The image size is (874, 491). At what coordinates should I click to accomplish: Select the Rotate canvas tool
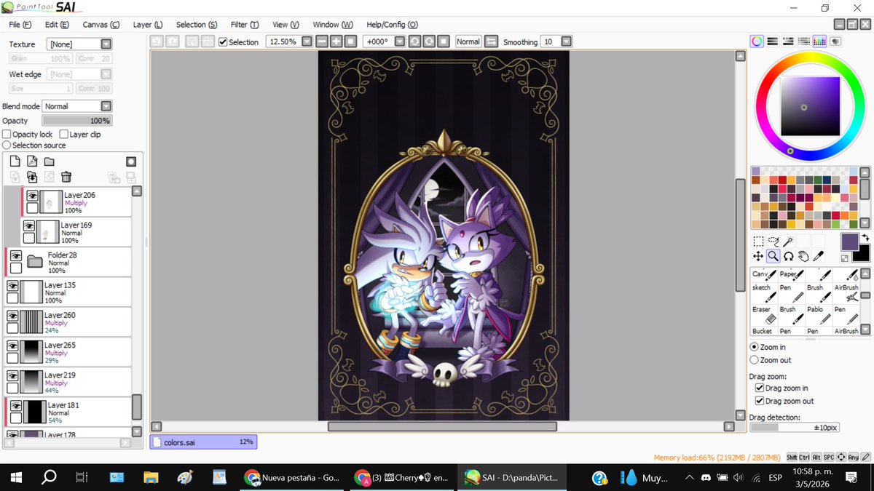coord(788,256)
